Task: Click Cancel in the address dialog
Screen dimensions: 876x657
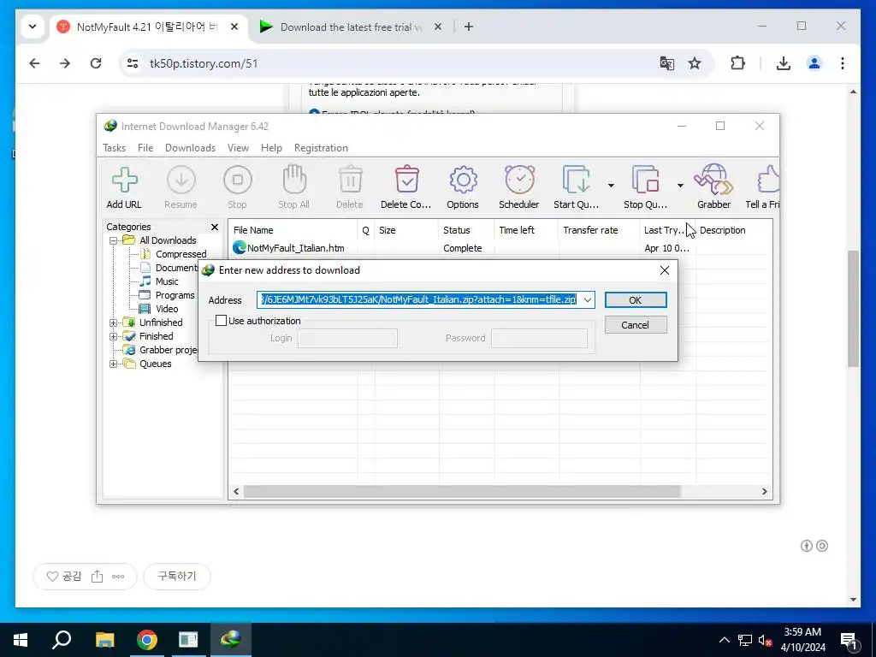Action: coord(636,325)
